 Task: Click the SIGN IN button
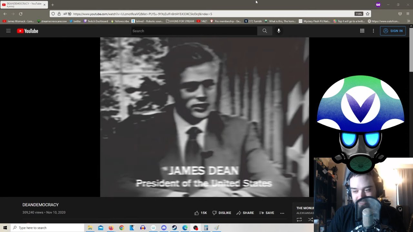click(393, 31)
